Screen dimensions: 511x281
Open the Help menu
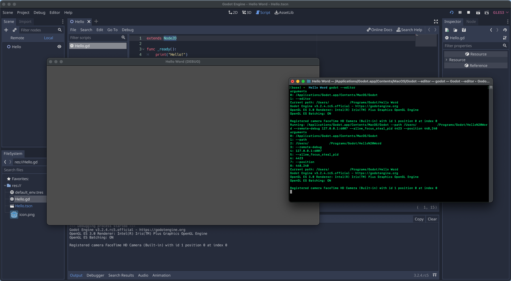68,12
